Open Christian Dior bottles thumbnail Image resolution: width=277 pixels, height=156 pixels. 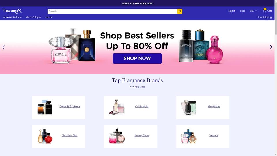[45, 136]
